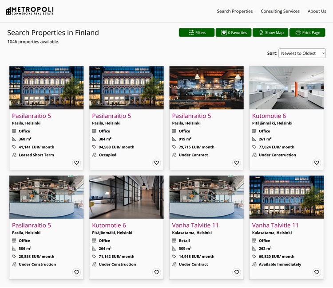Open Kutomotie 6 title with 77,024 EUR

(269, 116)
